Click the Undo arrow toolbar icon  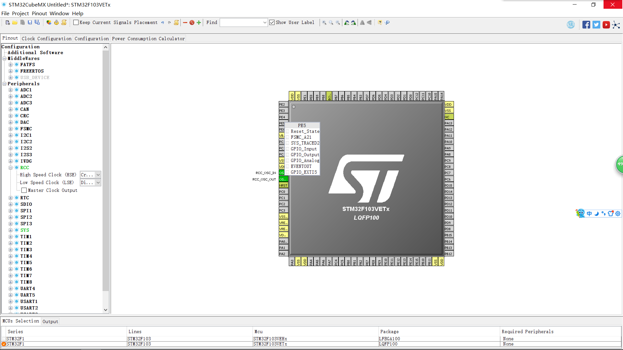163,22
